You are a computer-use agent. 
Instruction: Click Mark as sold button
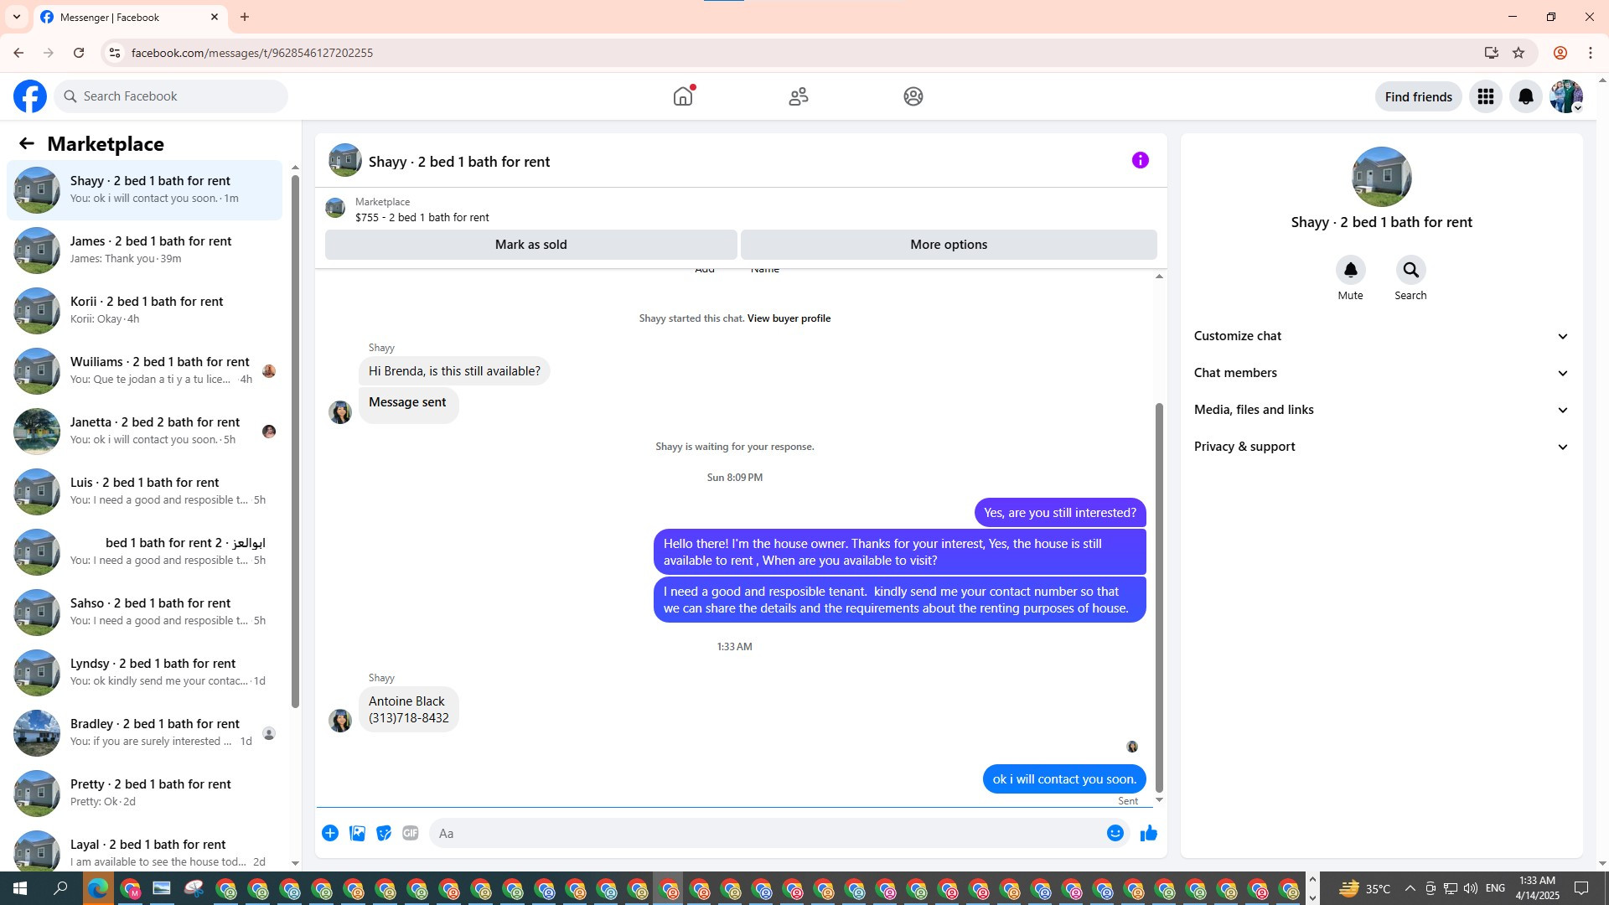click(530, 245)
